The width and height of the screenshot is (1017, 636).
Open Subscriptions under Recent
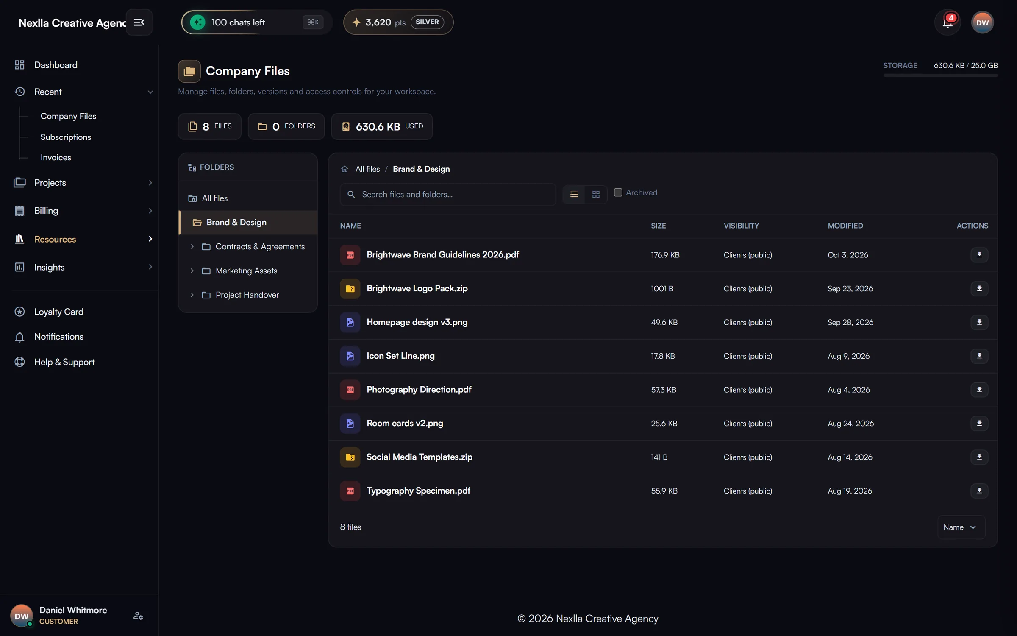(66, 137)
